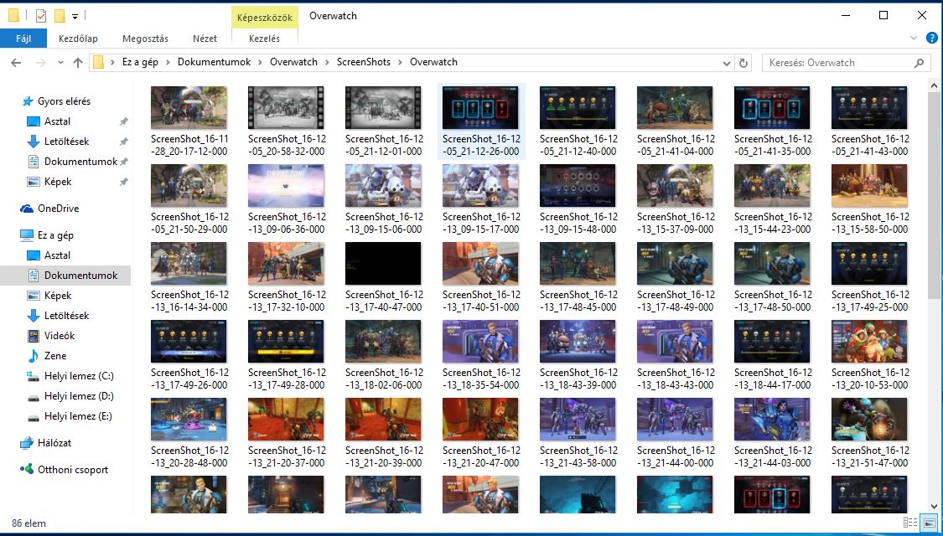The height and width of the screenshot is (536, 943).
Task: Switch to the Nézet ribbon tab
Action: [205, 39]
